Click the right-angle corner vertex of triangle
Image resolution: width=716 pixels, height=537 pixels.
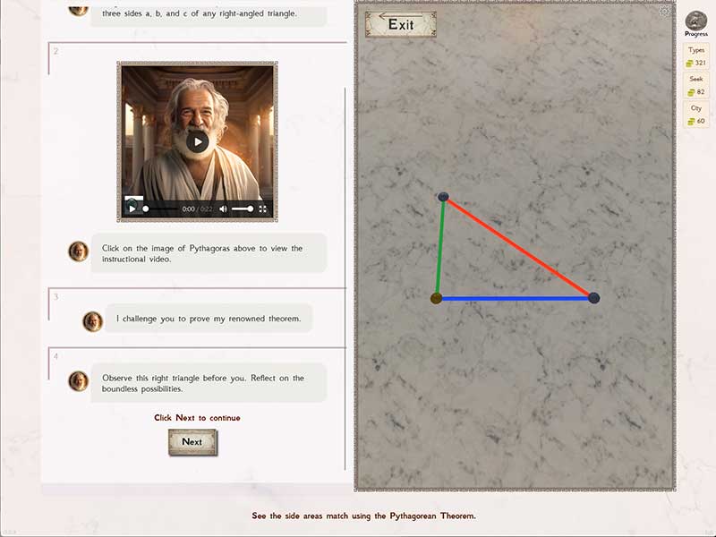(x=436, y=298)
